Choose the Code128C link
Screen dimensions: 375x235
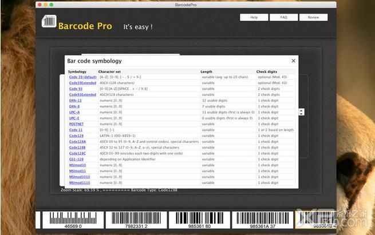(x=77, y=153)
